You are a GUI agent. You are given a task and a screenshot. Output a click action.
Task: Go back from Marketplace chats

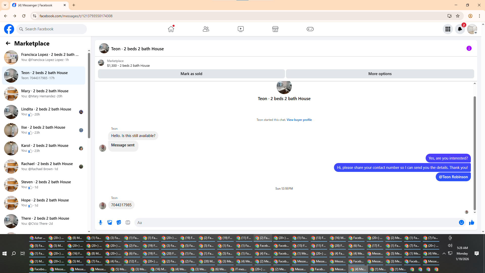(x=8, y=43)
